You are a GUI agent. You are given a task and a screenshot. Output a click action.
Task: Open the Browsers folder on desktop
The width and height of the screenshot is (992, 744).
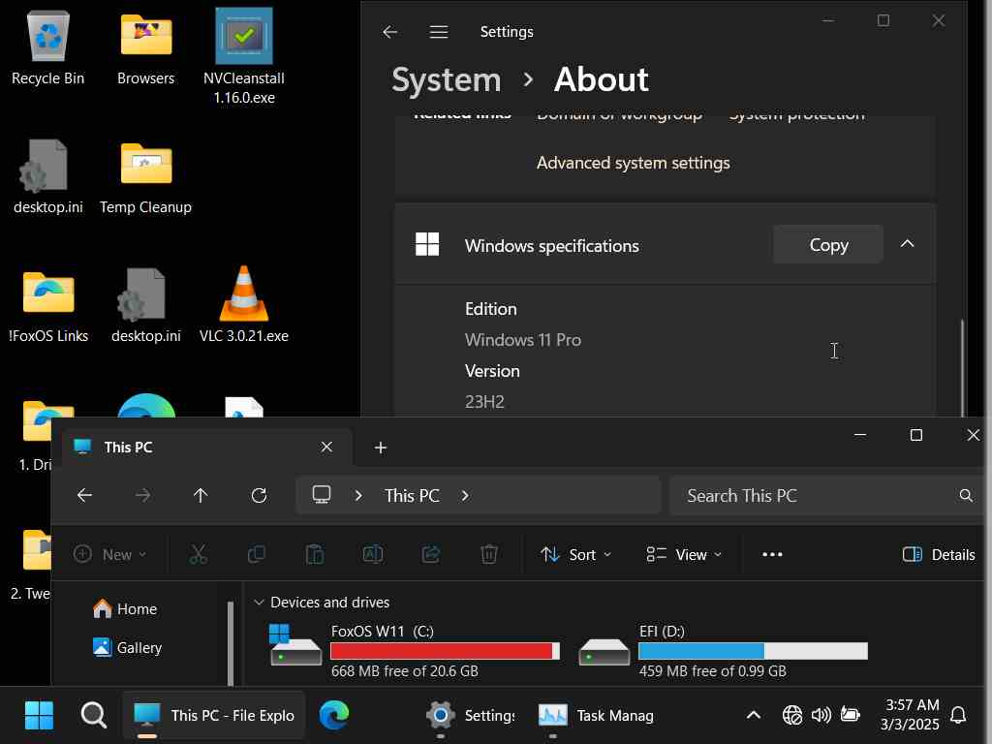[145, 48]
